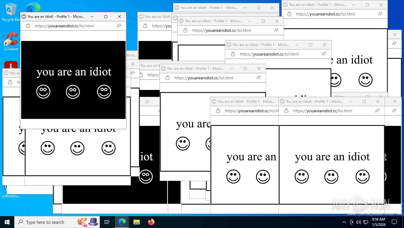The width and height of the screenshot is (404, 228).
Task: Click Read aloud icon in front black-page window
Action: [x=119, y=26]
